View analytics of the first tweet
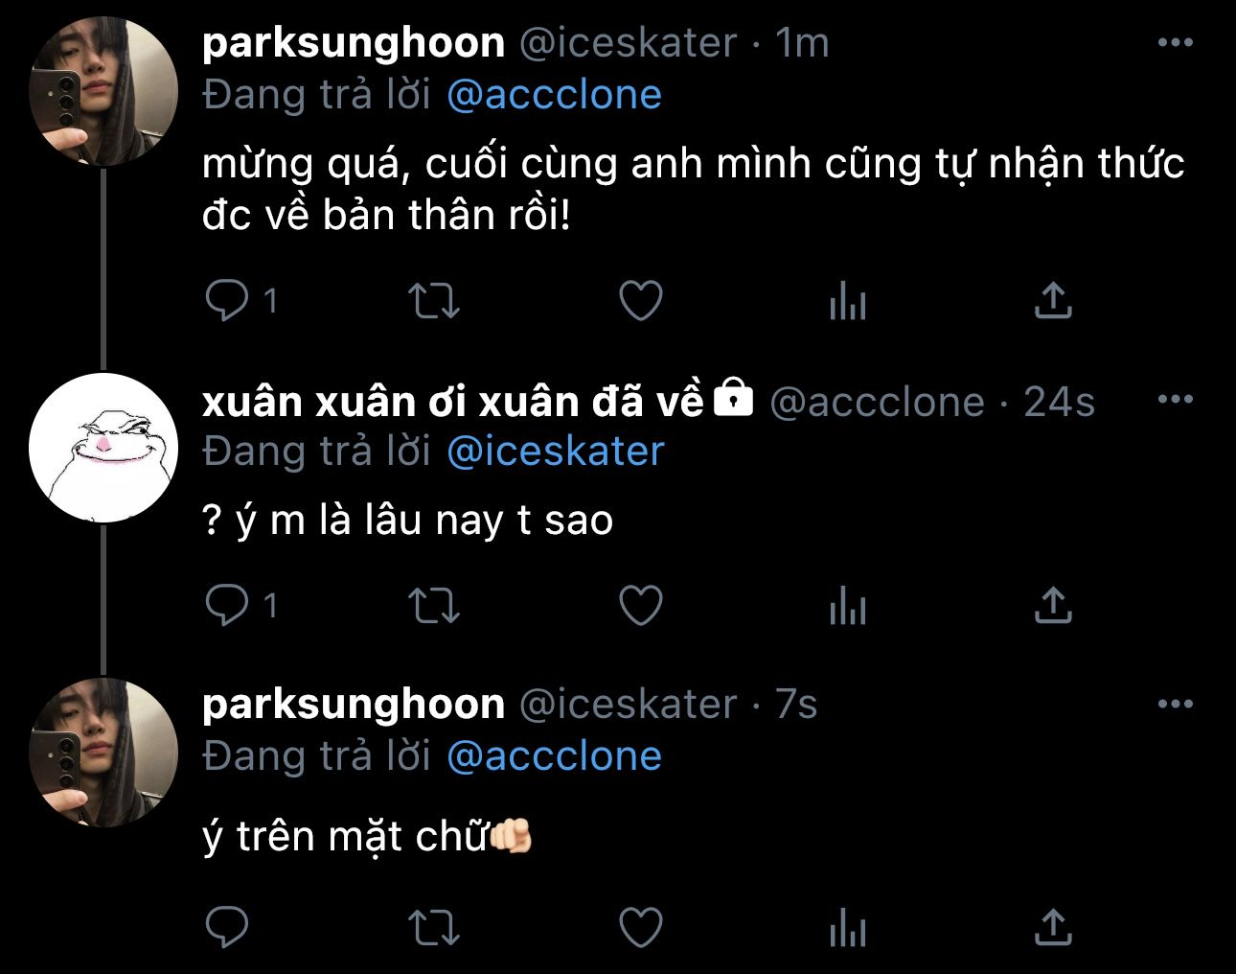The height and width of the screenshot is (974, 1236). pyautogui.click(x=848, y=301)
